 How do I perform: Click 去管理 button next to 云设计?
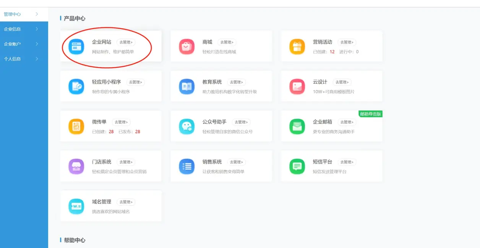342,82
